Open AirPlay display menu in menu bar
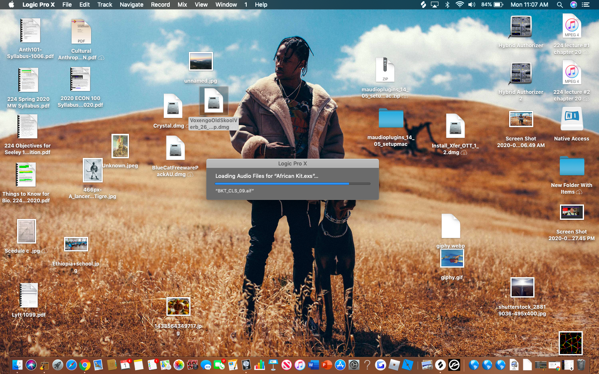Image resolution: width=599 pixels, height=374 pixels. point(435,5)
